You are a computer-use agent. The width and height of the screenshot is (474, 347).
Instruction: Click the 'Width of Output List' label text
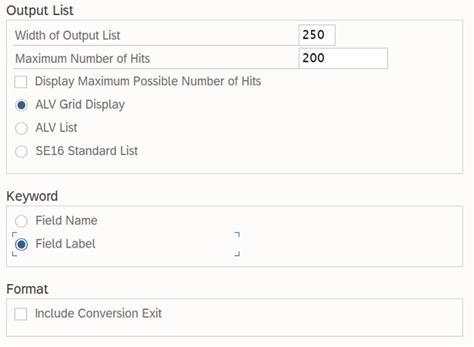tap(67, 35)
